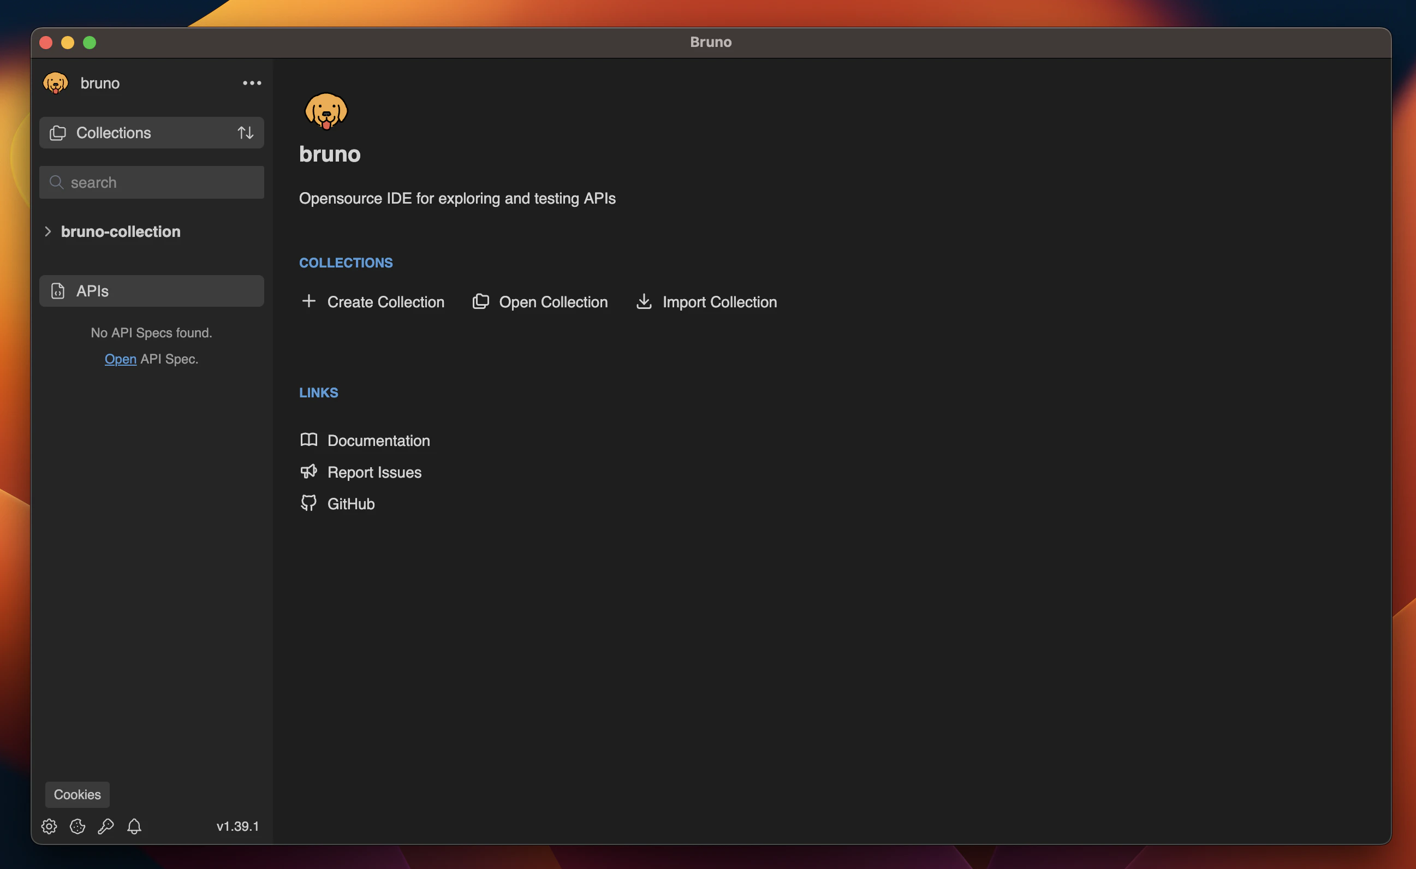Viewport: 1416px width, 869px height.
Task: Open the Cookies button above the status icons
Action: click(x=76, y=794)
